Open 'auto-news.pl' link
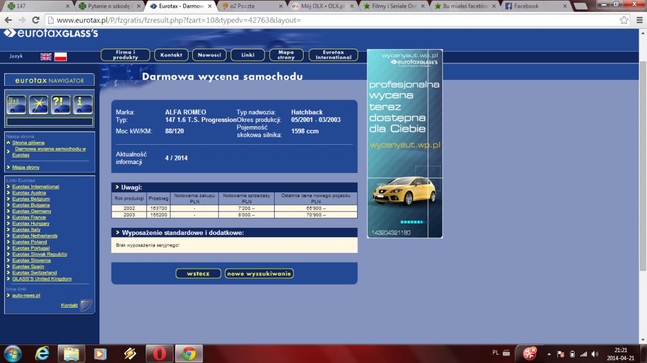 [x=26, y=295]
